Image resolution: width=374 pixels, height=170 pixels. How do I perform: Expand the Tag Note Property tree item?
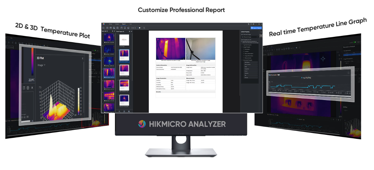(242, 45)
